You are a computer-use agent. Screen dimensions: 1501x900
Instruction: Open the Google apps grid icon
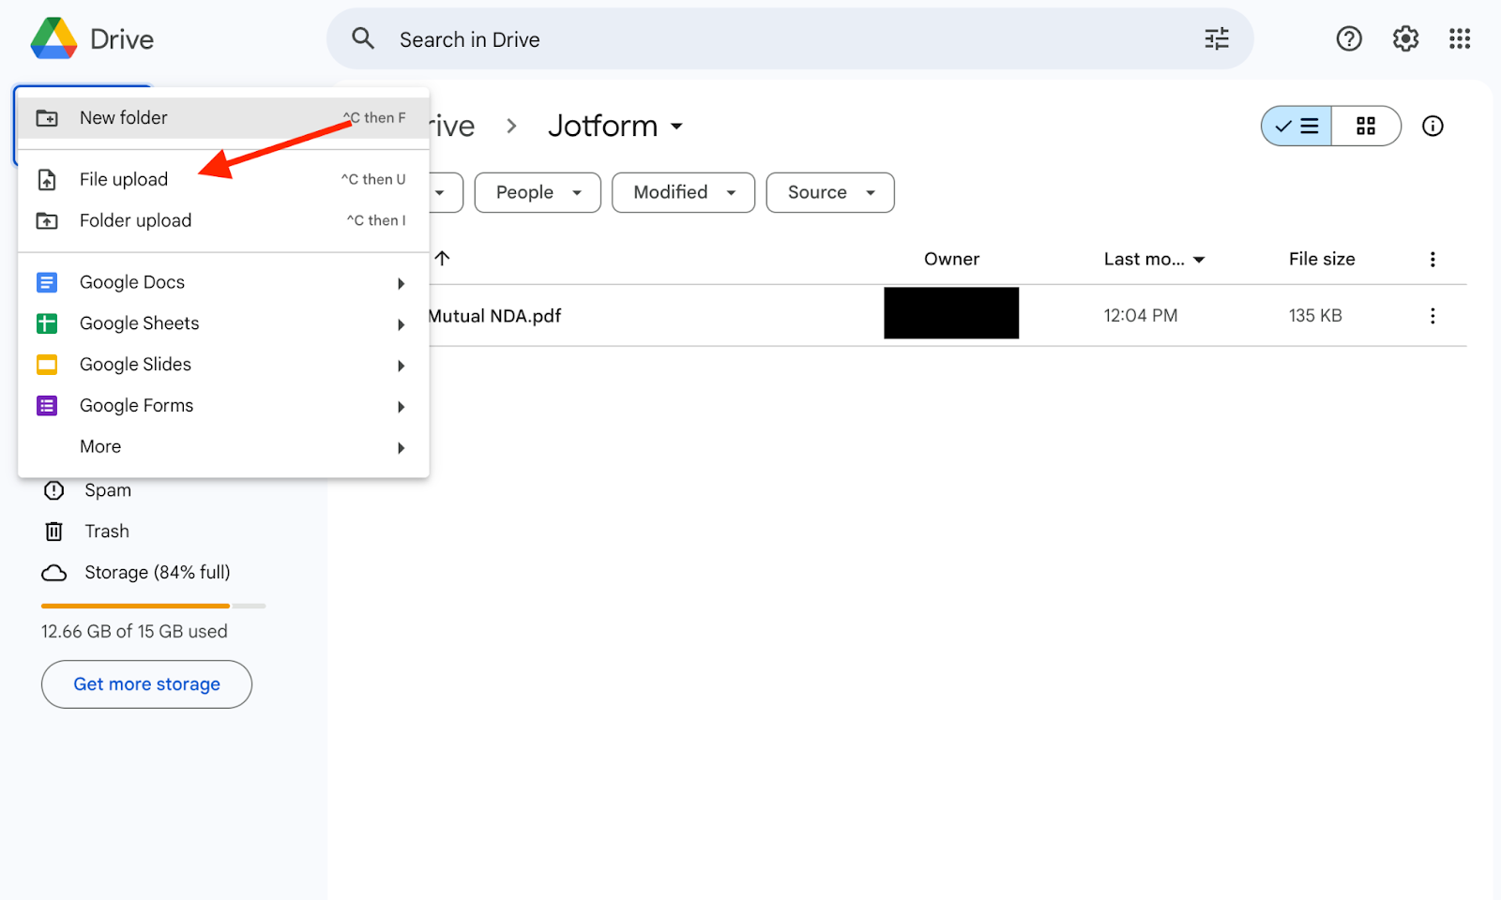pos(1459,38)
